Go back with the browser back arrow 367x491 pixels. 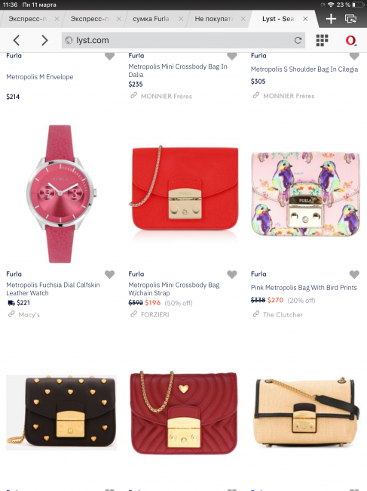(x=17, y=40)
